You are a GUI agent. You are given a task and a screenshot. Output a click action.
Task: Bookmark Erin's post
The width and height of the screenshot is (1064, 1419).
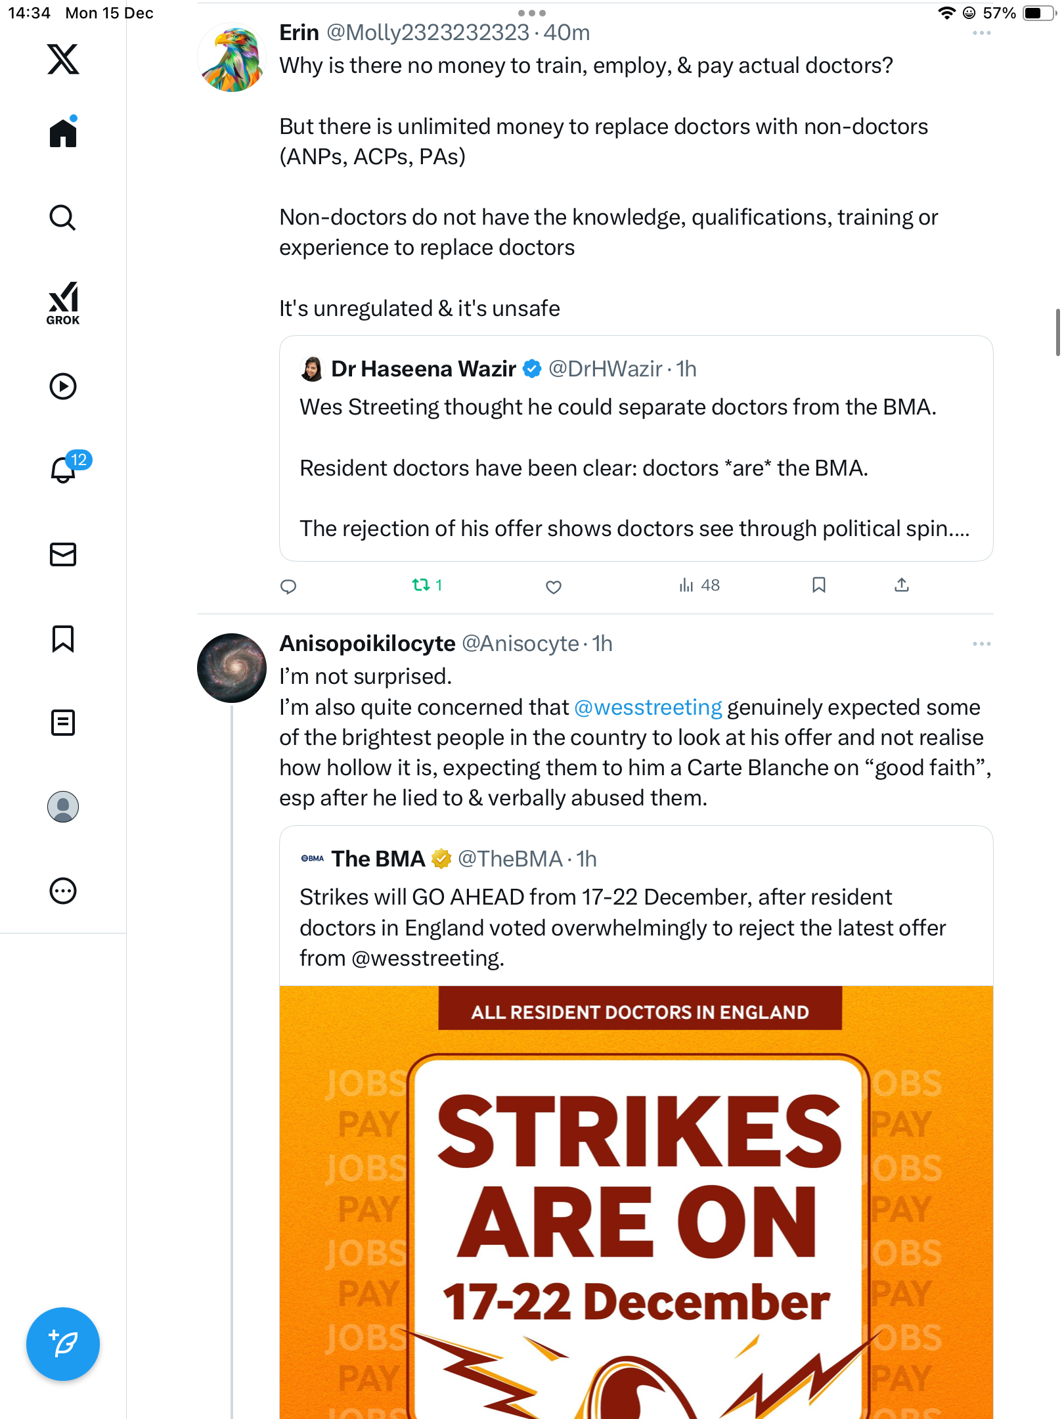pos(818,585)
